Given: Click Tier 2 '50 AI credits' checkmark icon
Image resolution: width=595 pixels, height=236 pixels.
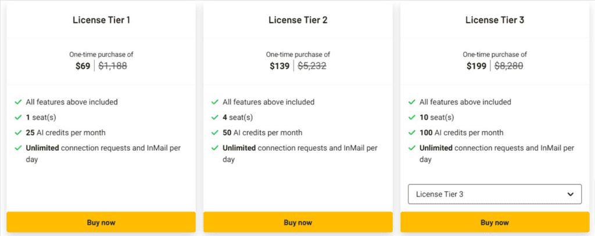Looking at the screenshot, I should pos(215,133).
